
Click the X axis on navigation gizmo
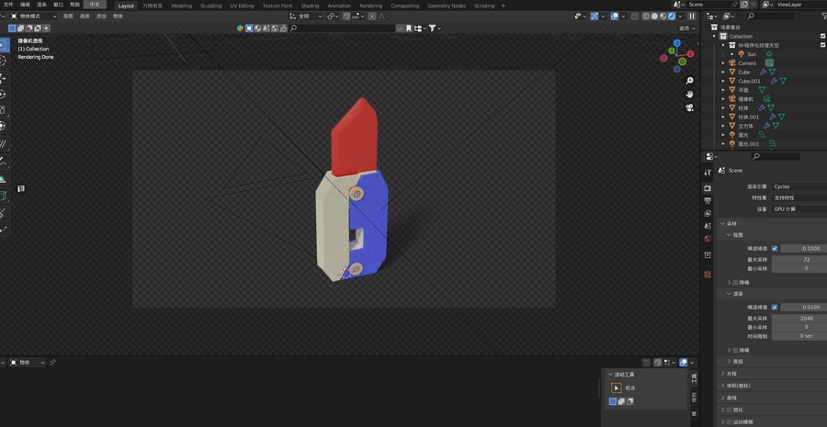(x=690, y=54)
